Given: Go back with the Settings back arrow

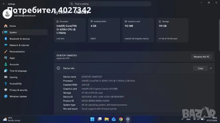Looking at the screenshot, I should click(x=4, y=4).
